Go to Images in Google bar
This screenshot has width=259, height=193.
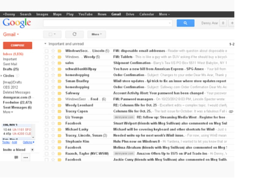click(x=42, y=14)
